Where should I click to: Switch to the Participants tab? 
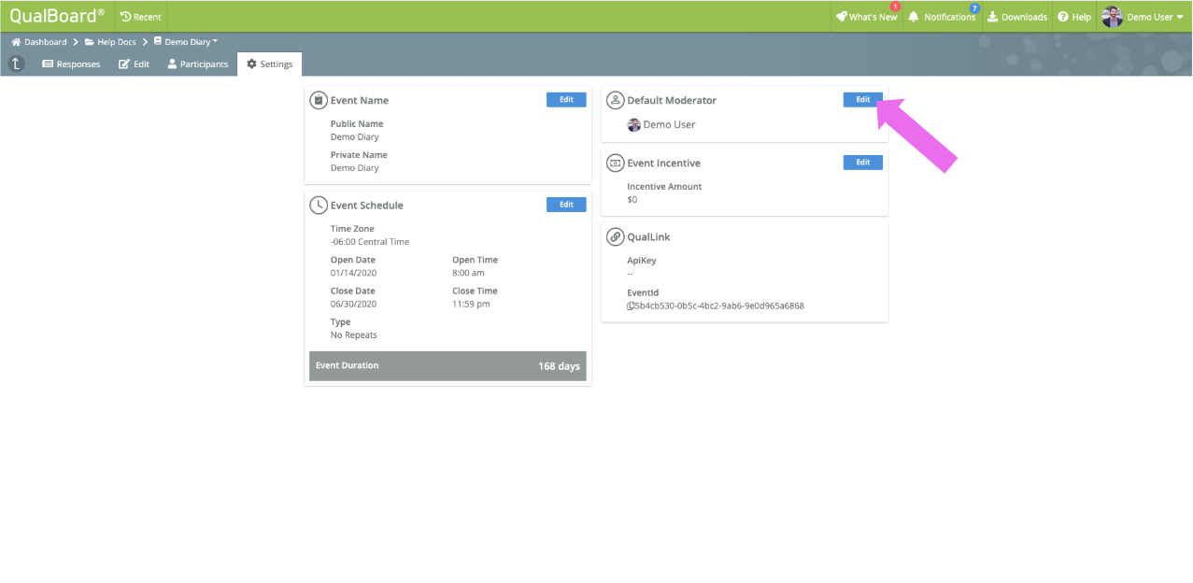(x=197, y=64)
